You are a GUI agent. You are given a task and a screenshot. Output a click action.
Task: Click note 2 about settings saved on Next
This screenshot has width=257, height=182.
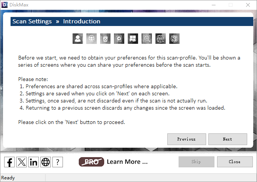tap(95, 93)
